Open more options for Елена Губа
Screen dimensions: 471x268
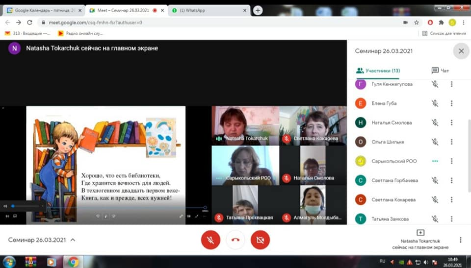(x=451, y=103)
